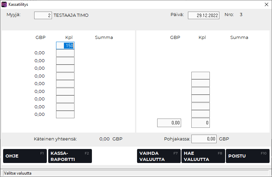This screenshot has height=177, width=272.
Task: Click the third Kpl field in left panel
Action: 65,61
